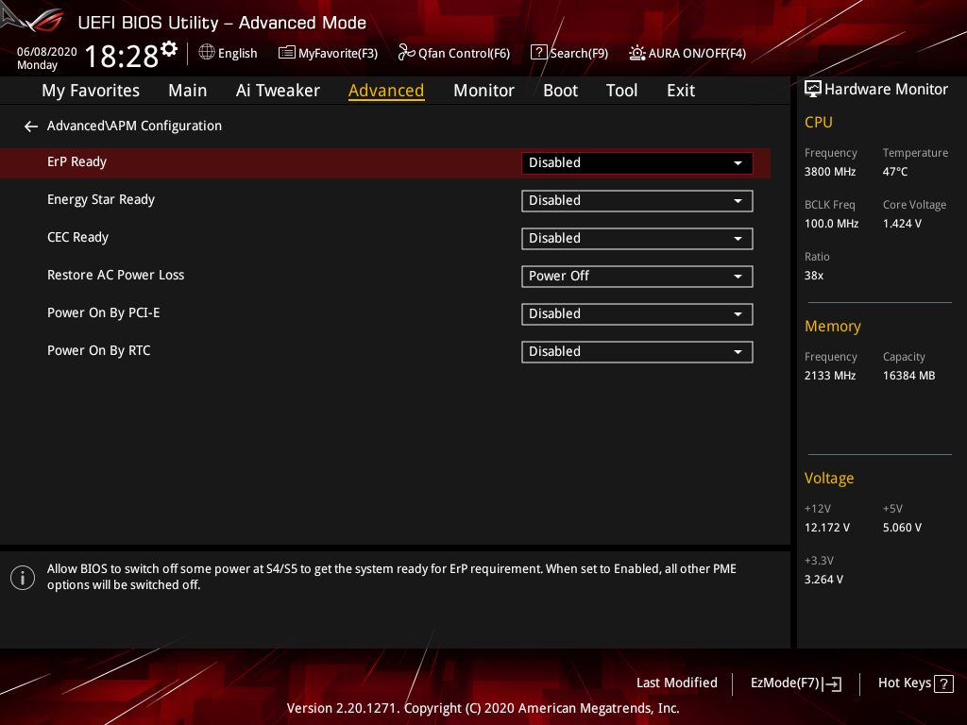Click the CPU temperature value 47°C
This screenshot has height=725, width=967.
895,172
